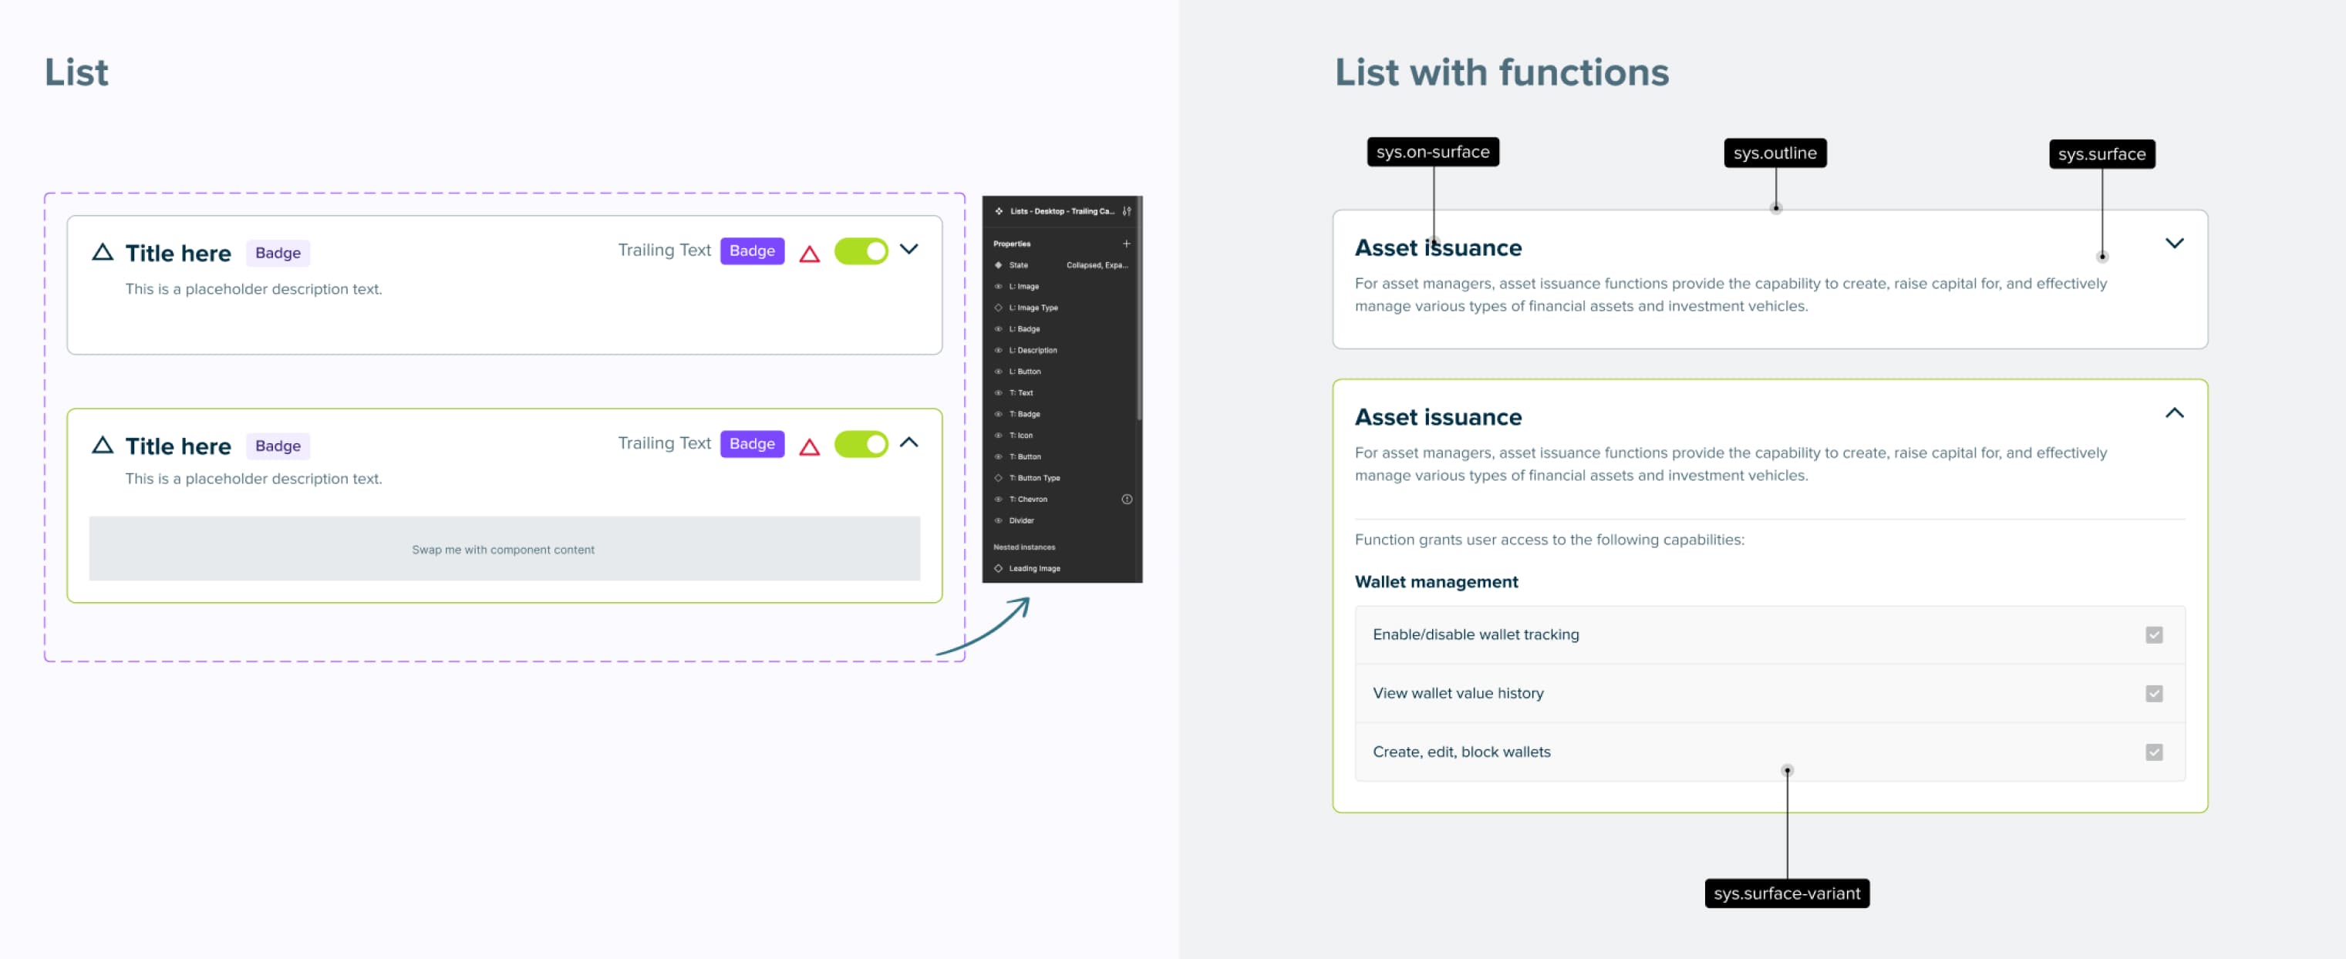
Task: Toggle the green switch in the collapsed Title here card
Action: 861,251
